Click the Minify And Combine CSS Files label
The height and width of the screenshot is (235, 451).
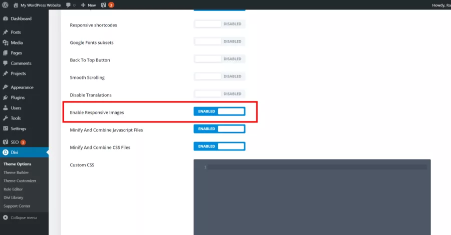[100, 147]
